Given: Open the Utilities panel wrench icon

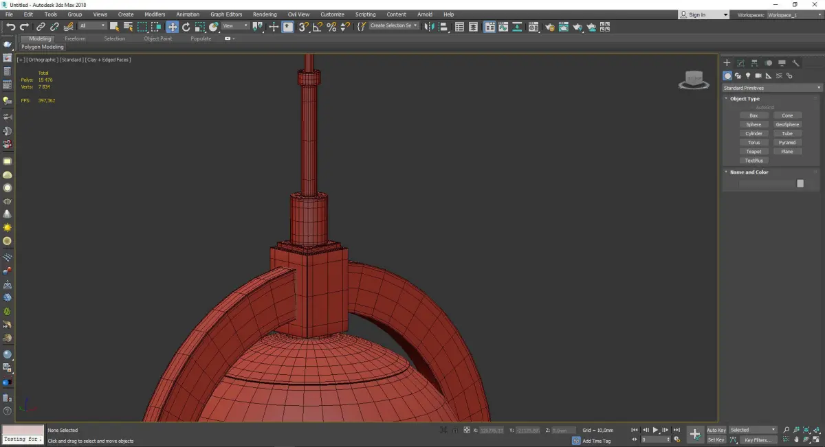Looking at the screenshot, I should pyautogui.click(x=796, y=63).
